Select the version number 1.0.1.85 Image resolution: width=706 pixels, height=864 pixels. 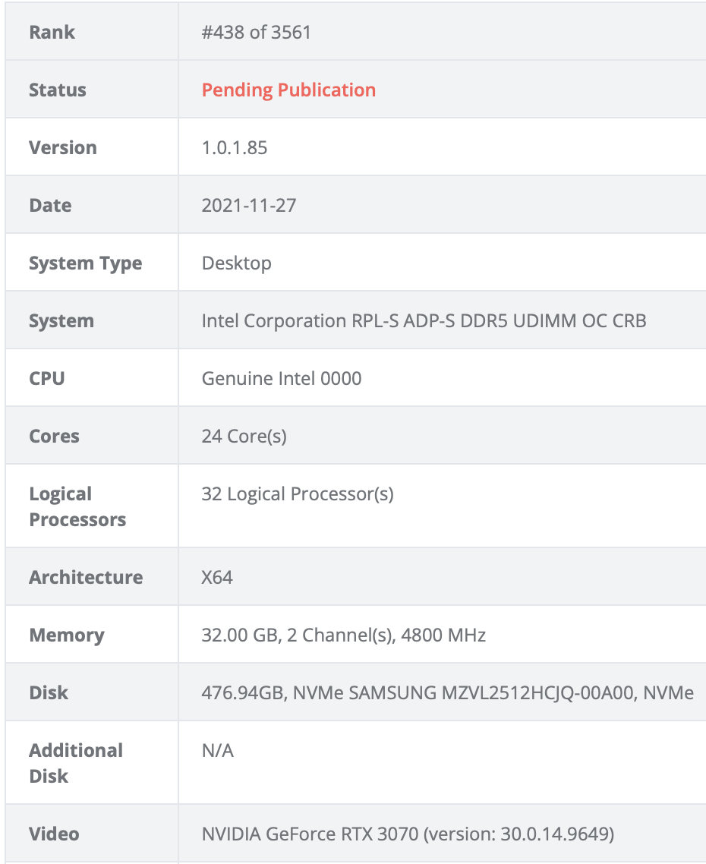[235, 147]
